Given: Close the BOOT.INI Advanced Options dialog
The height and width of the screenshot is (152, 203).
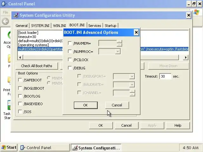Looking at the screenshot, I should [136, 32].
